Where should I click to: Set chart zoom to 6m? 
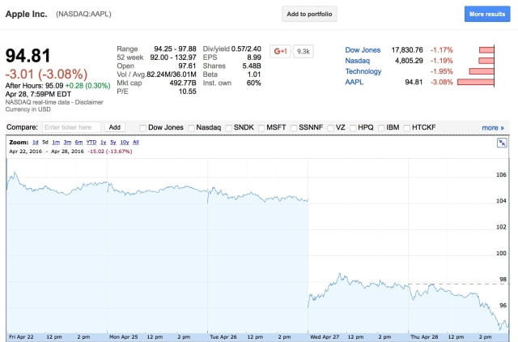(x=79, y=142)
